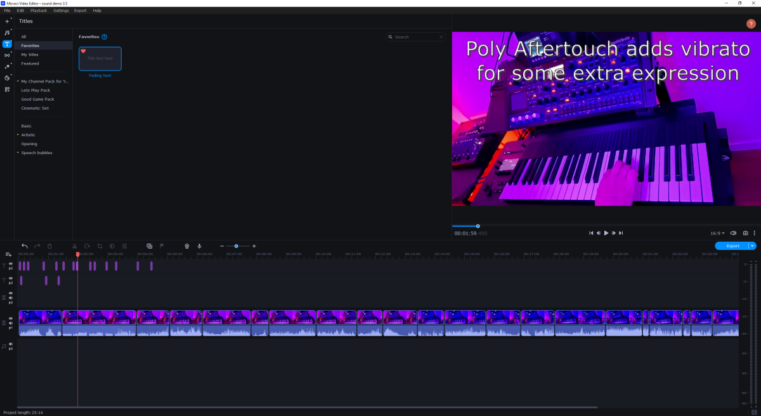
Task: Open the File menu
Action: point(7,11)
